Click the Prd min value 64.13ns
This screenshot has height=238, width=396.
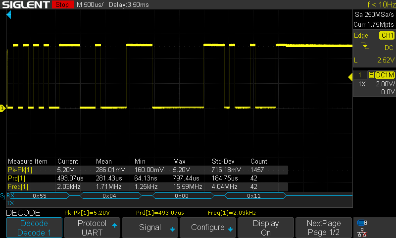click(146, 178)
